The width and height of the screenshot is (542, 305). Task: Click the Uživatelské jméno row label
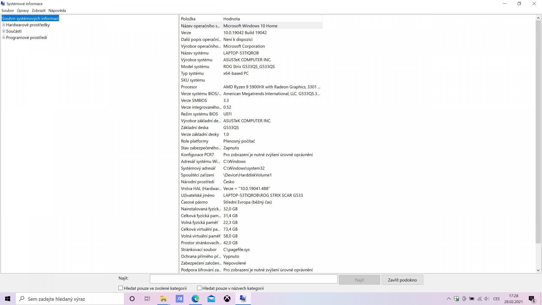pos(197,195)
